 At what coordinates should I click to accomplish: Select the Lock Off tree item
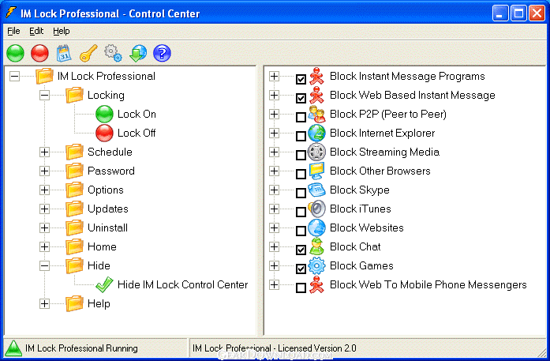(x=137, y=133)
